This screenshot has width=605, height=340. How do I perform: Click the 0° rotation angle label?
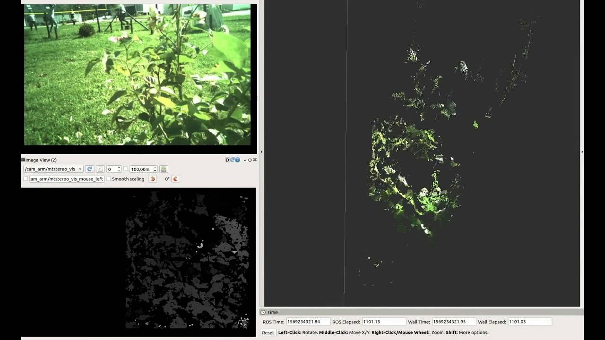tap(167, 179)
